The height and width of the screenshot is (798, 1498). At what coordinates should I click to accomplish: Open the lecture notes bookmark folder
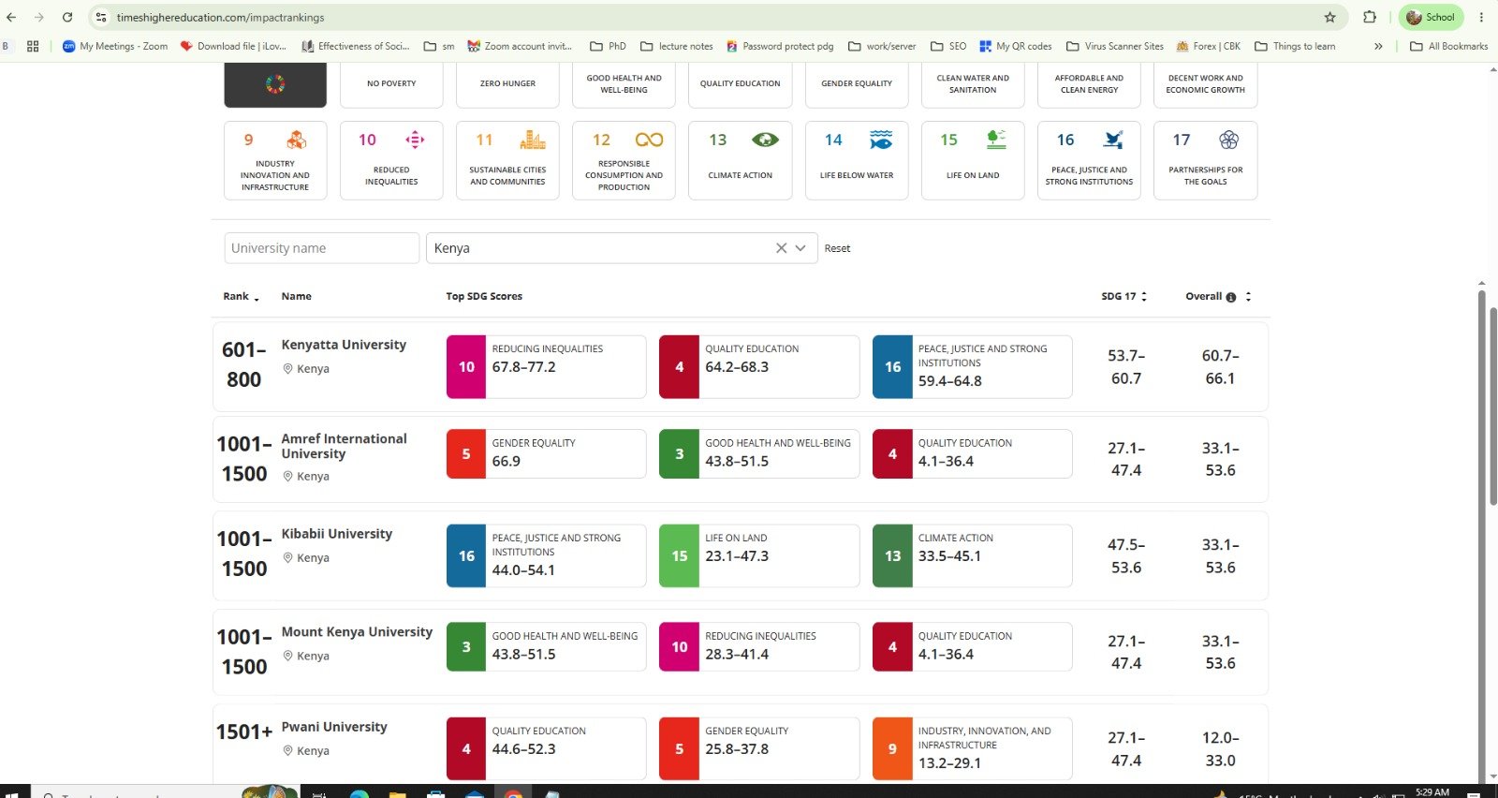point(677,46)
